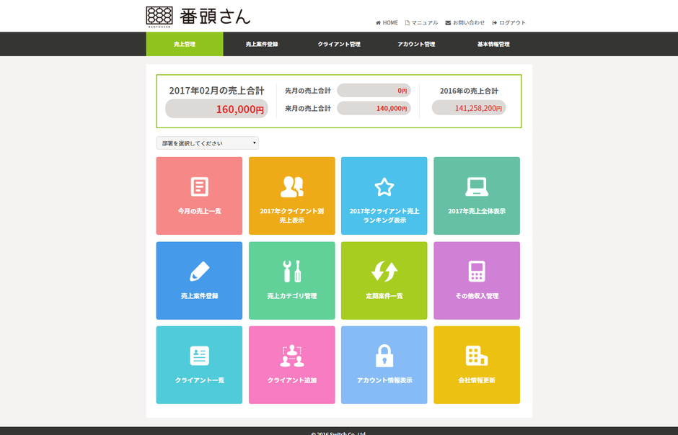Click the refresh arrows icon for 定期案件一覧

(384, 272)
